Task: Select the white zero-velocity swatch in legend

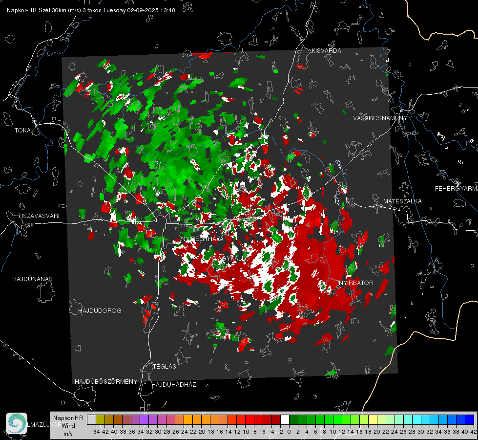Action: tap(285, 419)
